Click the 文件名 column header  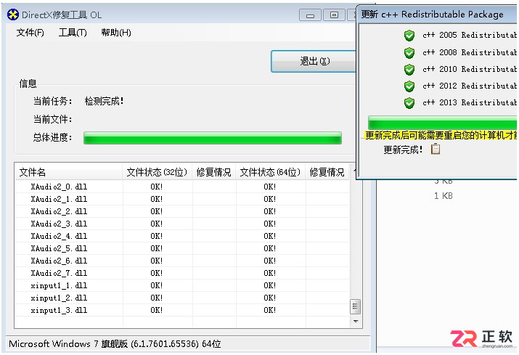68,172
